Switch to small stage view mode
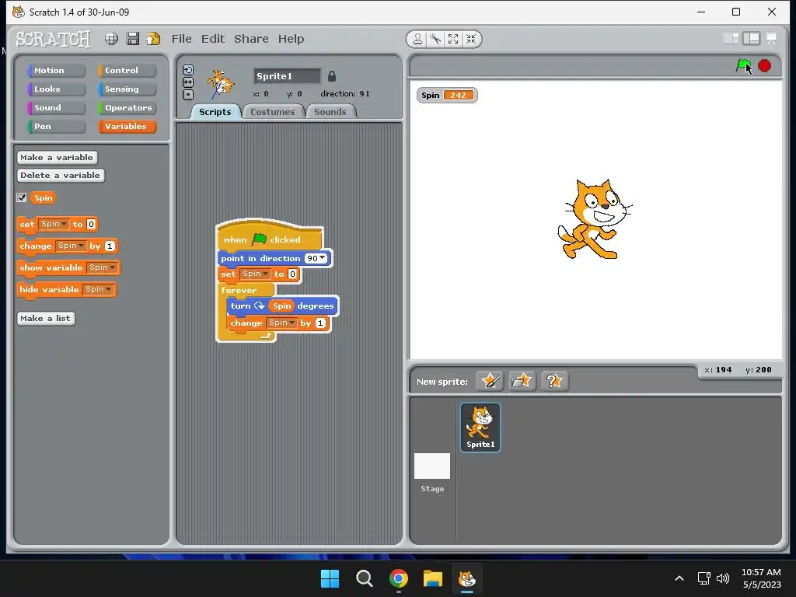This screenshot has height=597, width=796. (731, 39)
